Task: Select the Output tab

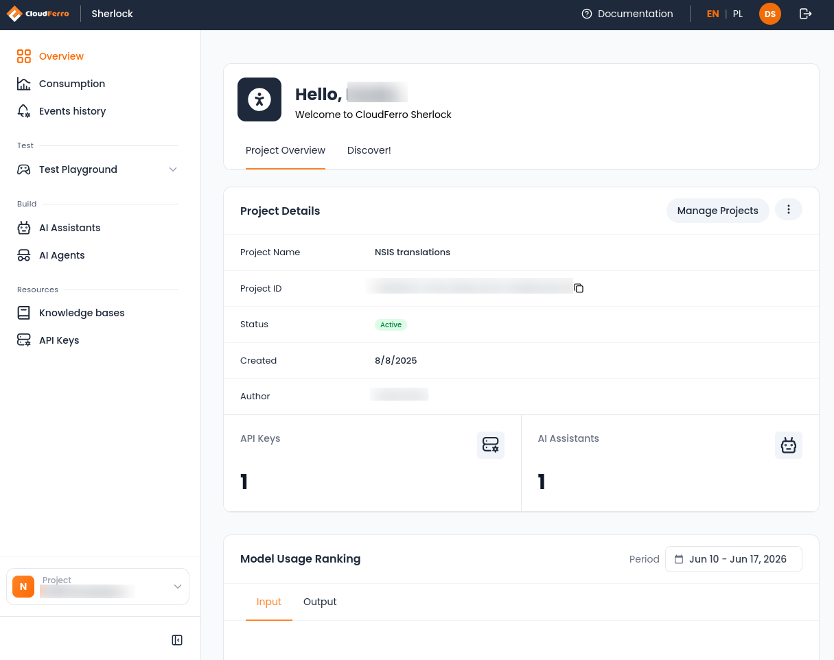Action: click(320, 602)
